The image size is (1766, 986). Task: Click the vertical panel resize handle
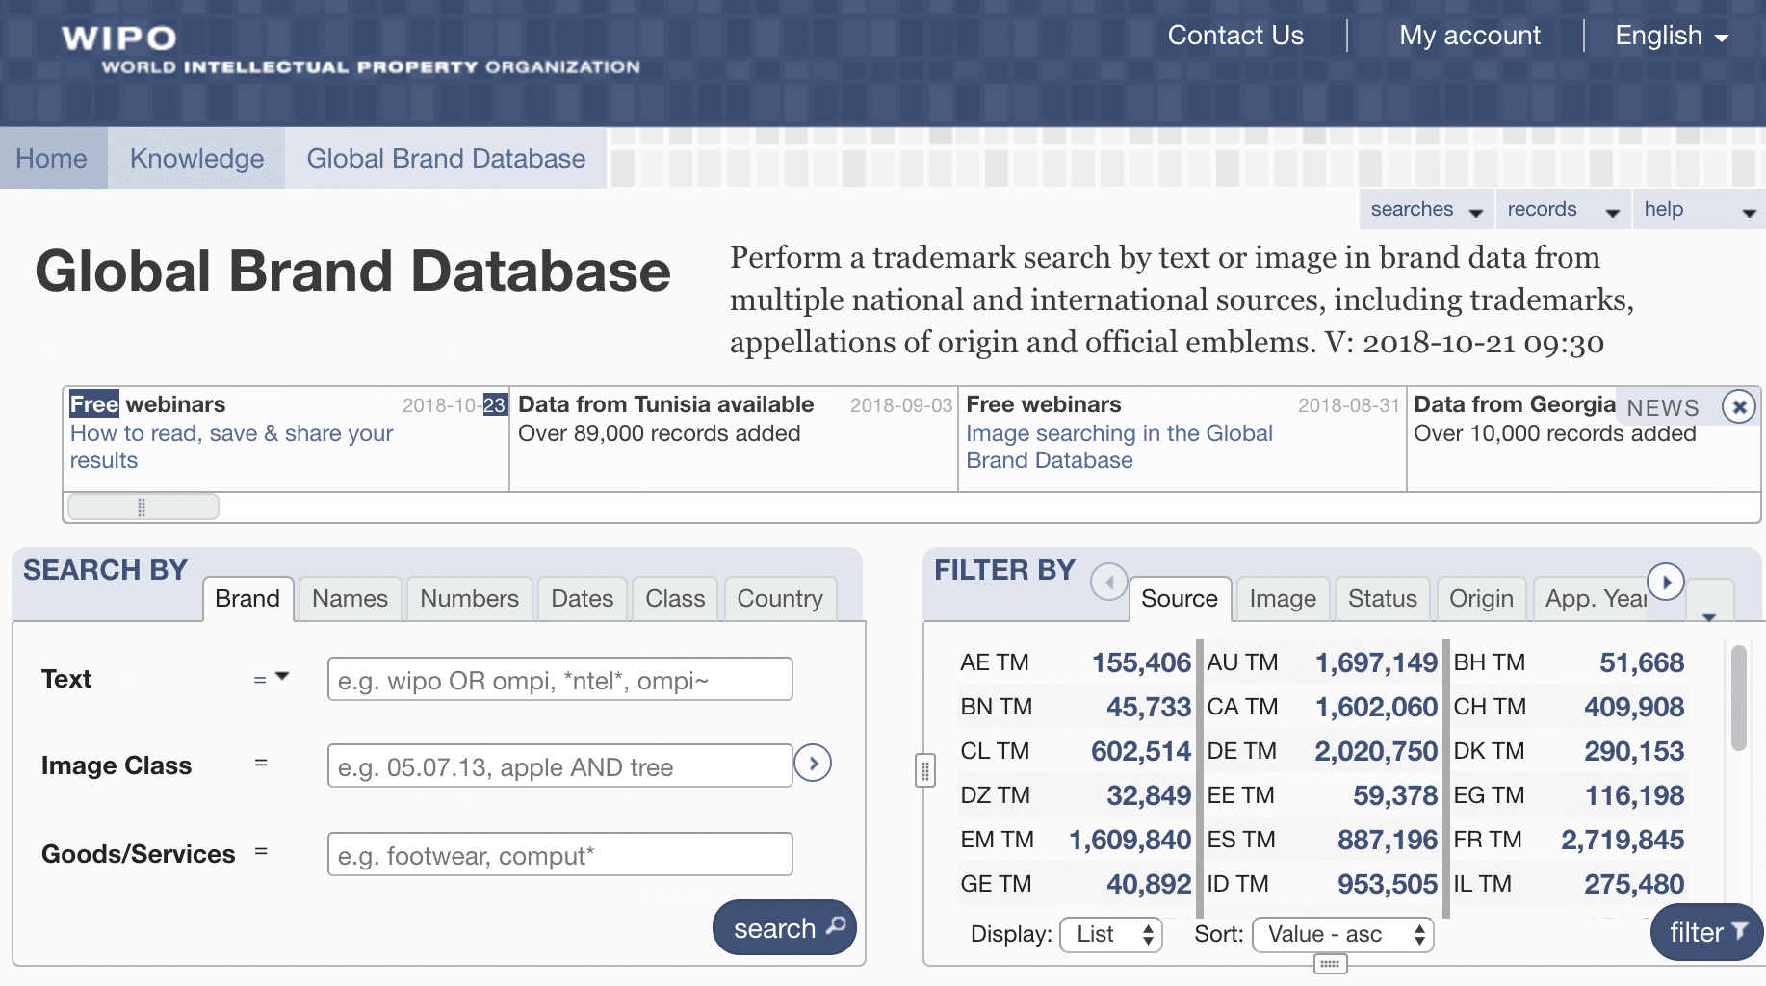coord(924,770)
